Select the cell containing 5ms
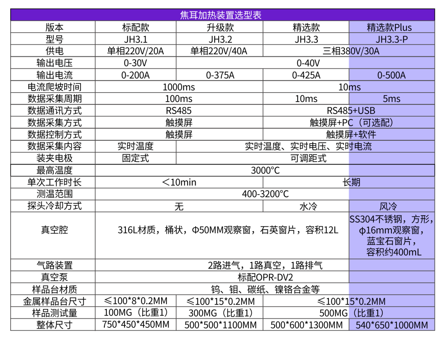Viewport: 444px width, 339px height. pos(391,99)
